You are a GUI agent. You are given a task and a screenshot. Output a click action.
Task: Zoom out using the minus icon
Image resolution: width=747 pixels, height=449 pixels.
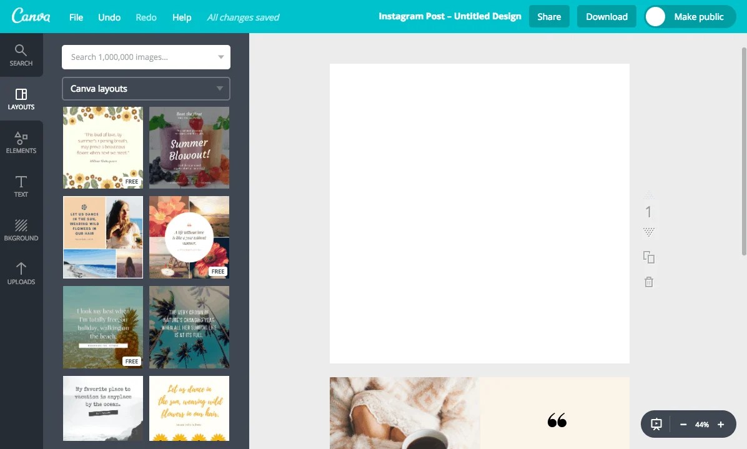point(683,424)
